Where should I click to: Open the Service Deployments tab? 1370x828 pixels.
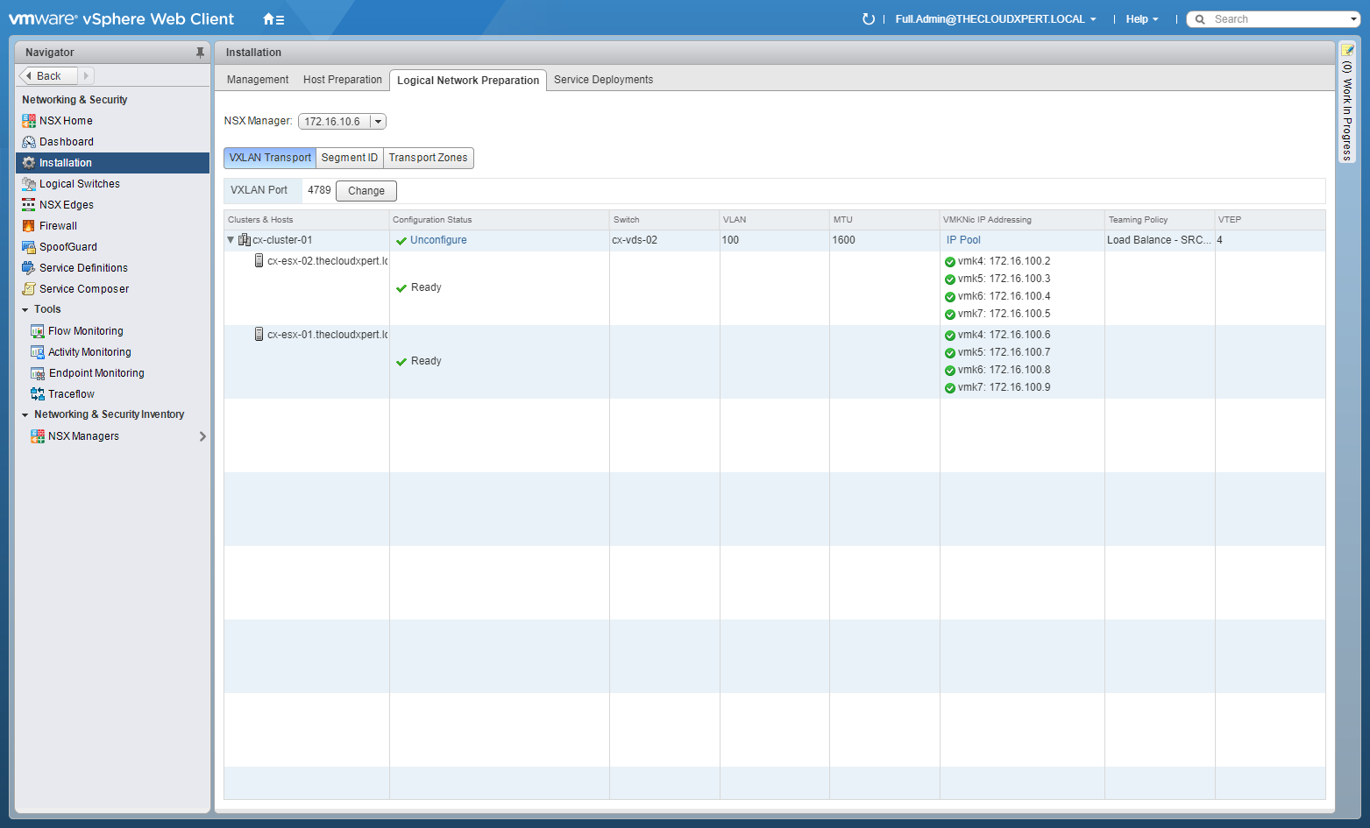[x=603, y=80]
